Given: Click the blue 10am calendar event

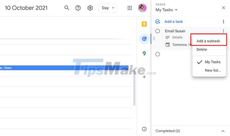Looking at the screenshot, I should pos(64,68).
